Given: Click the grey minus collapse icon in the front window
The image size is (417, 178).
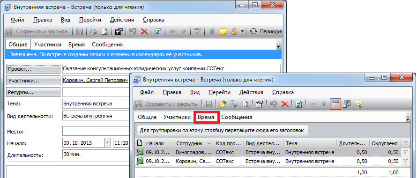Looking at the screenshot, I should point(313,104).
